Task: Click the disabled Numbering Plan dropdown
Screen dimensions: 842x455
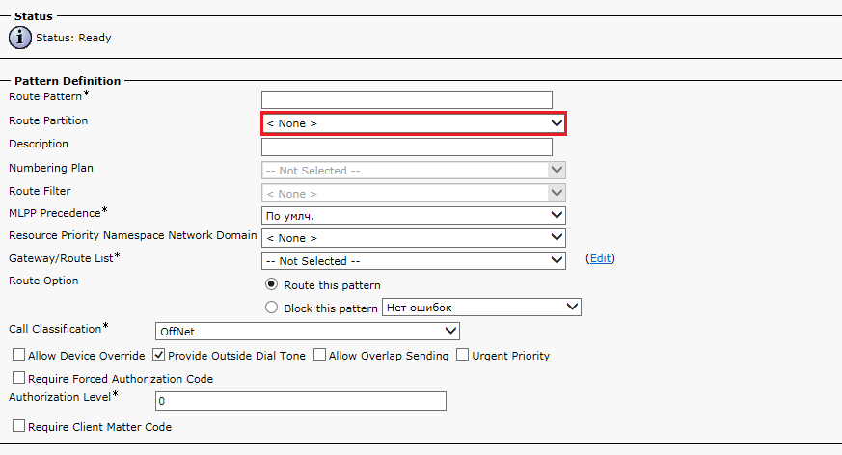Action: click(413, 171)
